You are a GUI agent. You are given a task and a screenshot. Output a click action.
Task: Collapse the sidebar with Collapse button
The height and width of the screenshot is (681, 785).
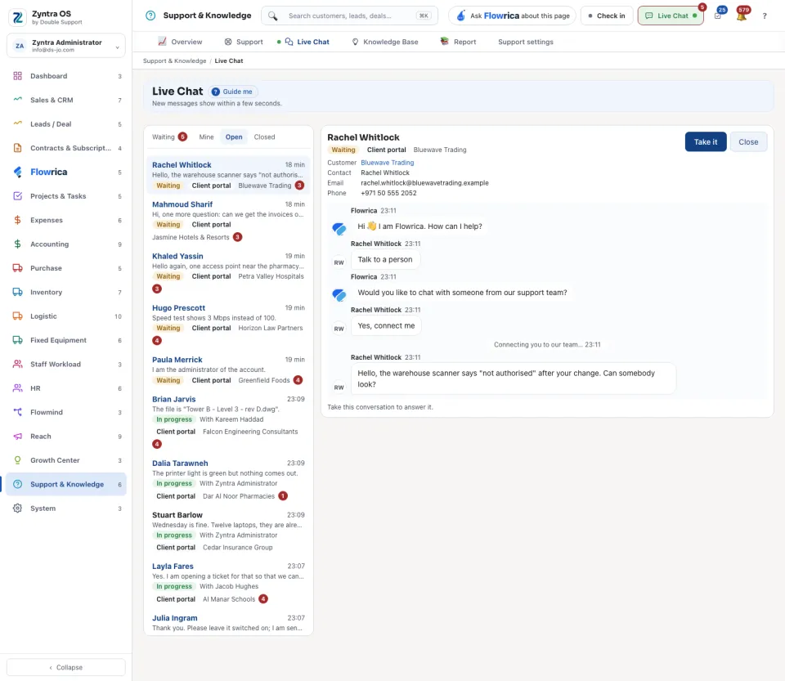coord(66,667)
